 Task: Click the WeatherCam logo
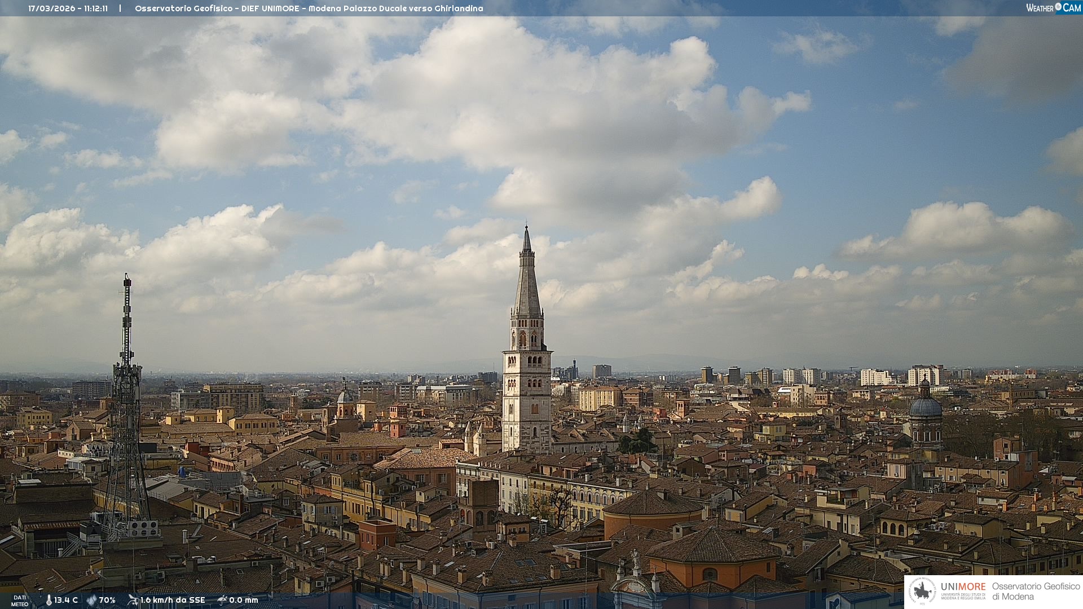click(1053, 7)
